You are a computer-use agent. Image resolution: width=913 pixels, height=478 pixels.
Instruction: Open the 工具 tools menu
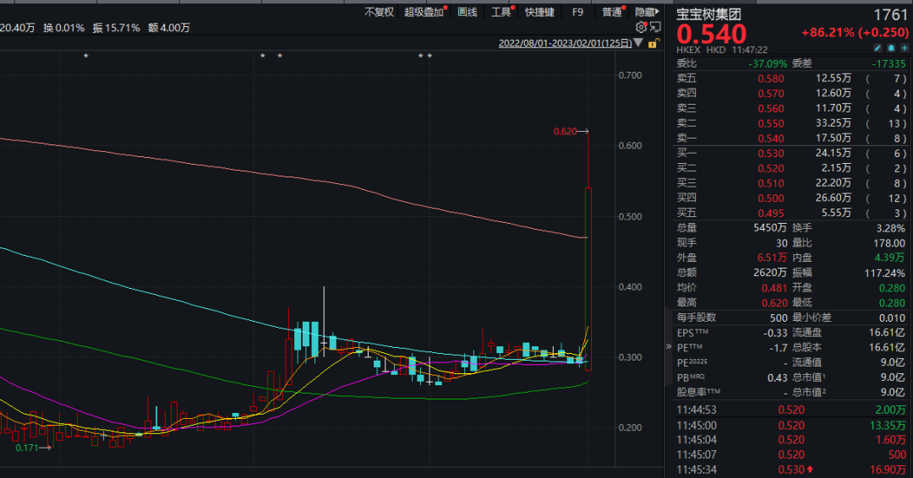click(500, 12)
